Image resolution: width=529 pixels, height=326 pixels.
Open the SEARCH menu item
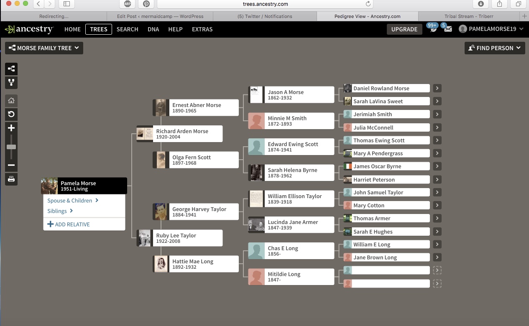coord(127,29)
